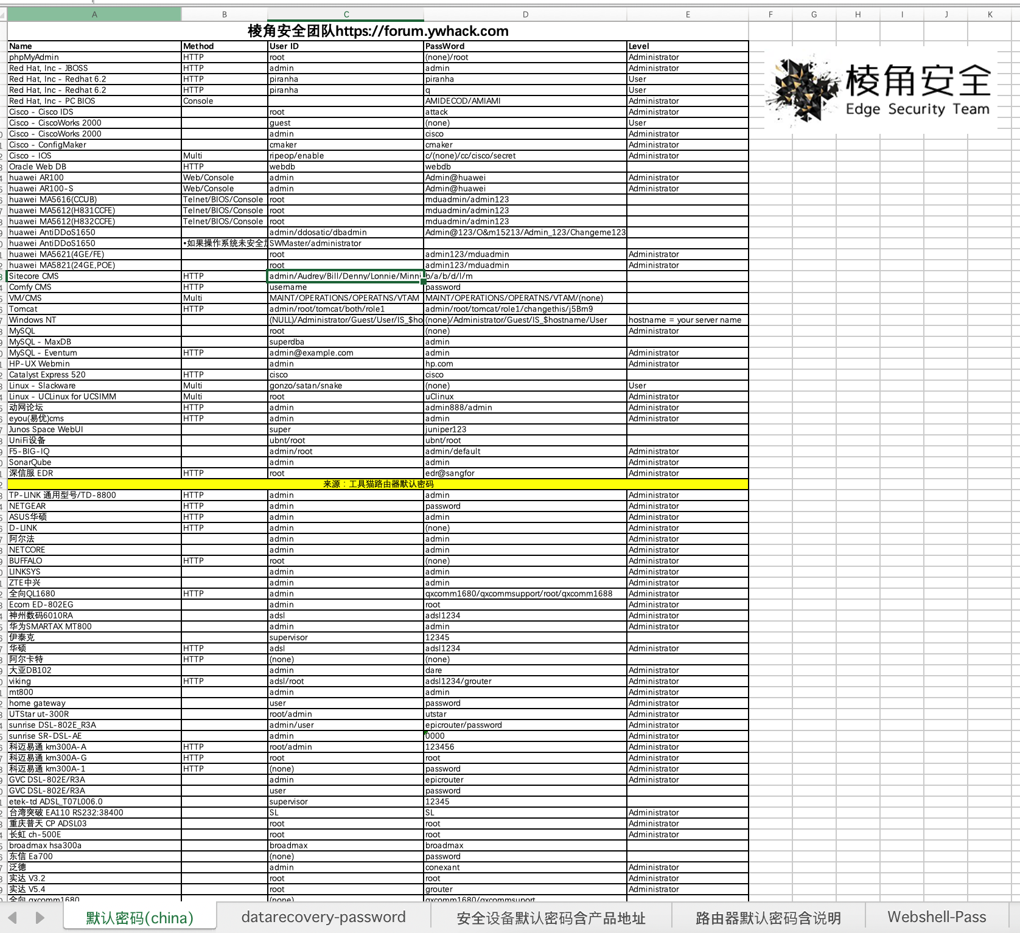Select the 'Method' header cell
This screenshot has width=1020, height=933.
click(x=225, y=46)
